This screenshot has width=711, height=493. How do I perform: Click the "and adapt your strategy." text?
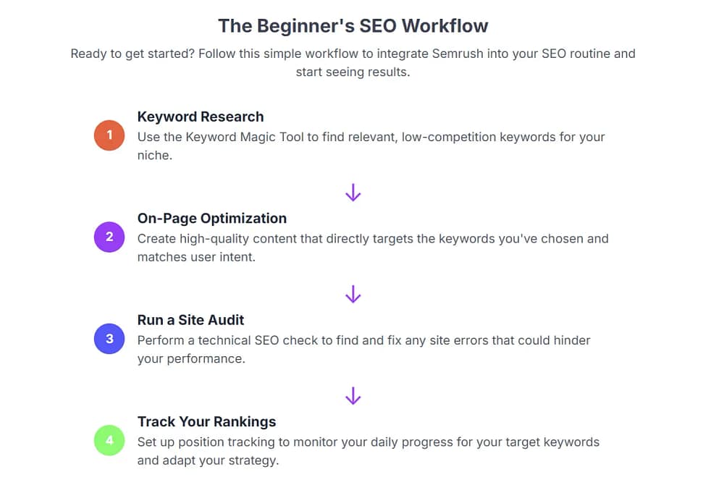[x=208, y=460]
